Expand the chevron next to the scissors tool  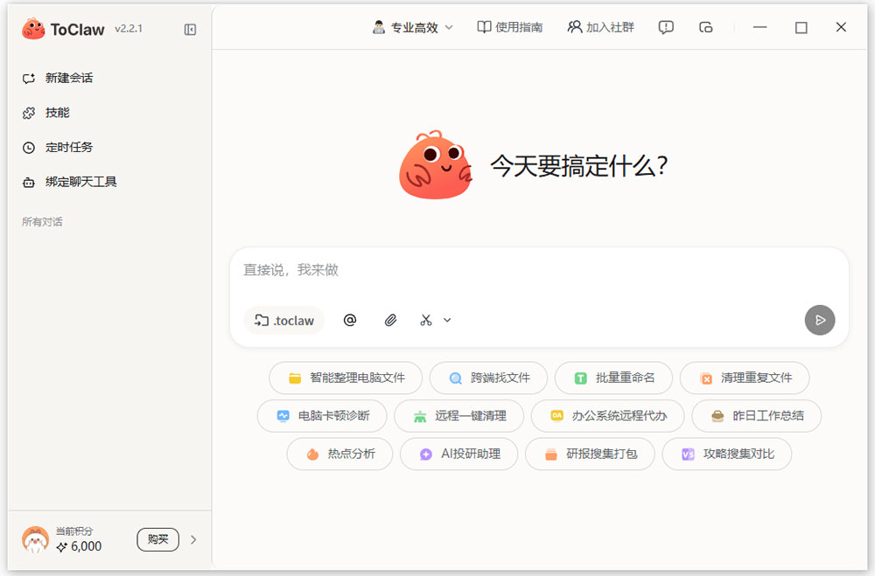447,320
